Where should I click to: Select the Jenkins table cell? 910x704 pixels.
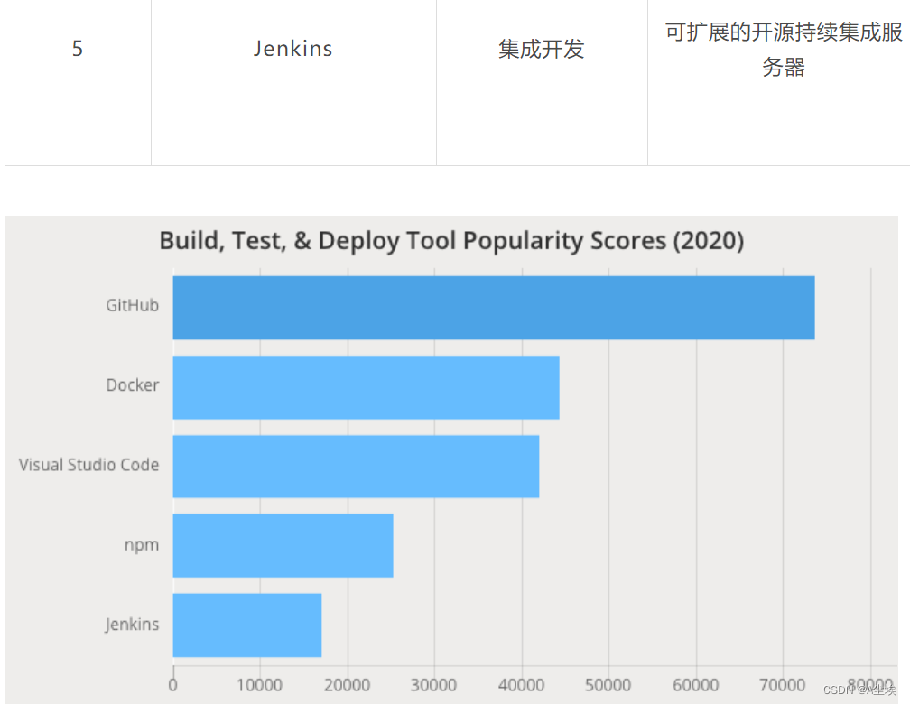[x=293, y=82]
